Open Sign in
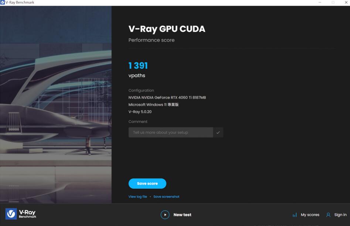Screen dimensions: 350x226 [340, 215]
